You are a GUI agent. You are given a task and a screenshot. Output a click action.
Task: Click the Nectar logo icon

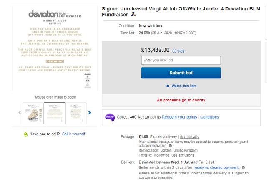[110, 117]
